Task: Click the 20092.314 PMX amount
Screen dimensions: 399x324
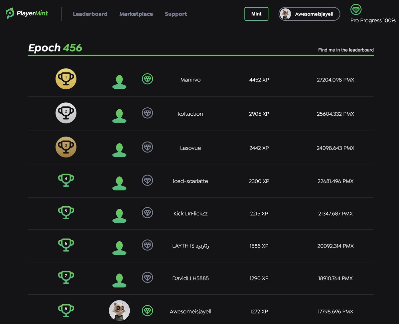Action: point(335,246)
